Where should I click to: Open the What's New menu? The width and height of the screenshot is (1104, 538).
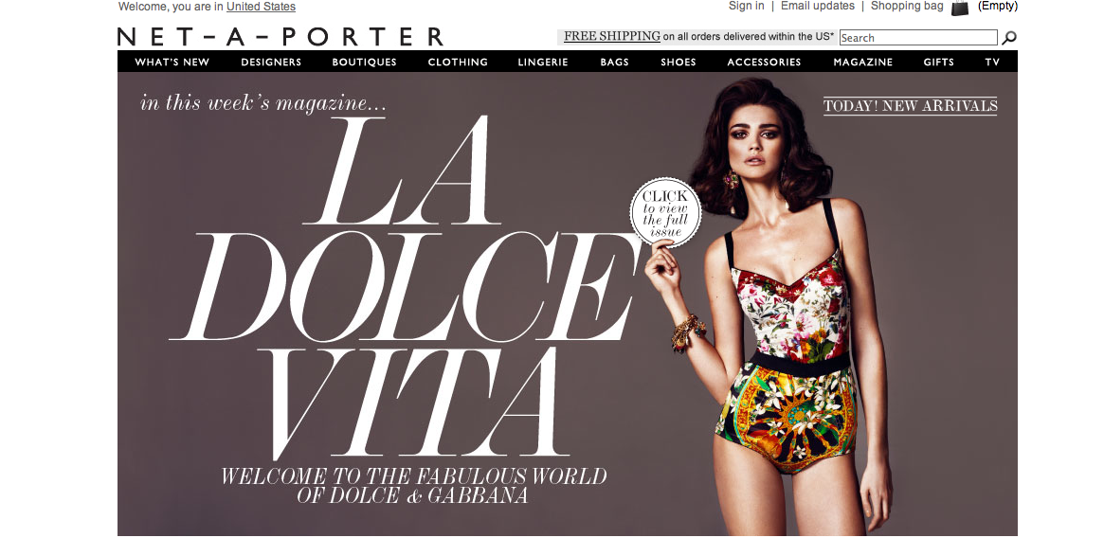(172, 62)
